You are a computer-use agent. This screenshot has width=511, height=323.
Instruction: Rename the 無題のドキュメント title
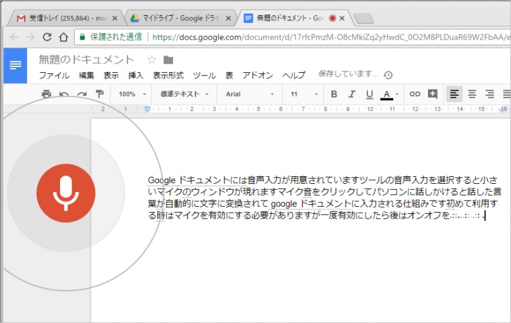pyautogui.click(x=86, y=59)
